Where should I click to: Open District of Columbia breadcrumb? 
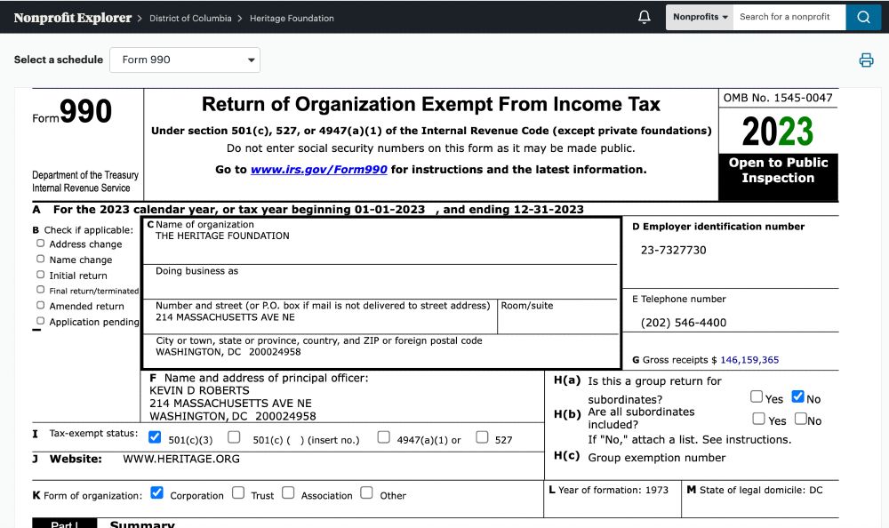(190, 18)
